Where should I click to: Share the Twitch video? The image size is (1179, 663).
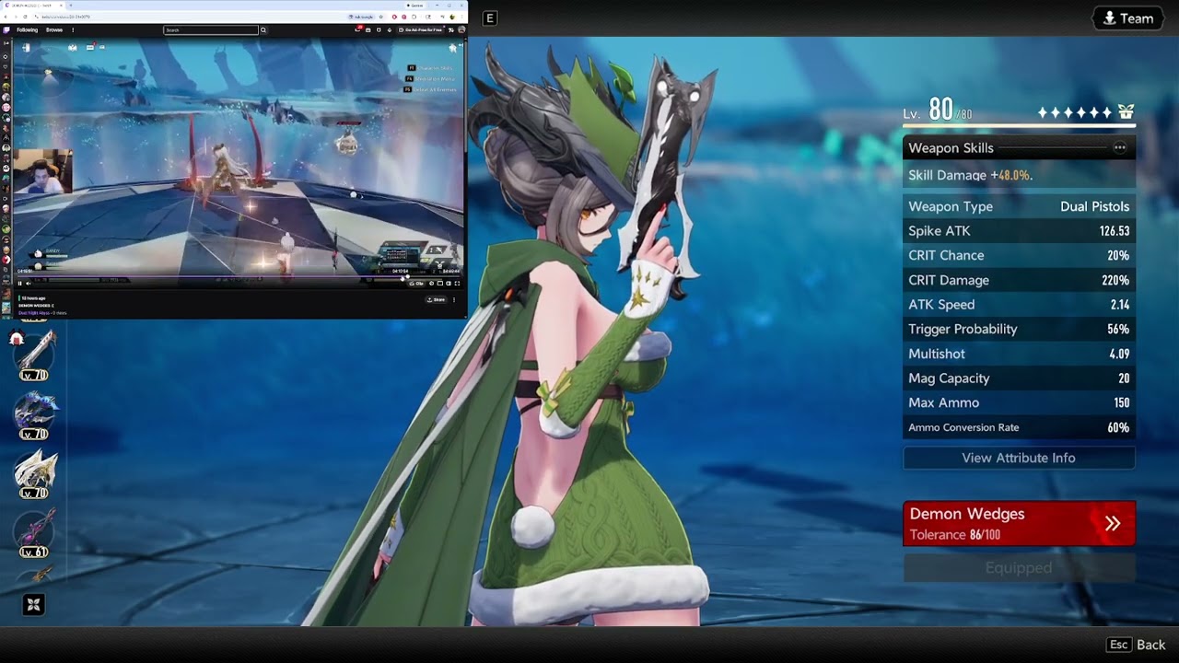tap(436, 299)
